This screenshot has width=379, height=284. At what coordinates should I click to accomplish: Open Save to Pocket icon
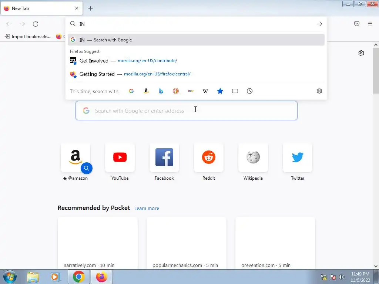357,24
